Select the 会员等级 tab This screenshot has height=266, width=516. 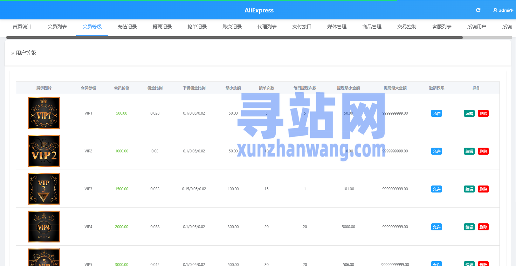coord(92,27)
